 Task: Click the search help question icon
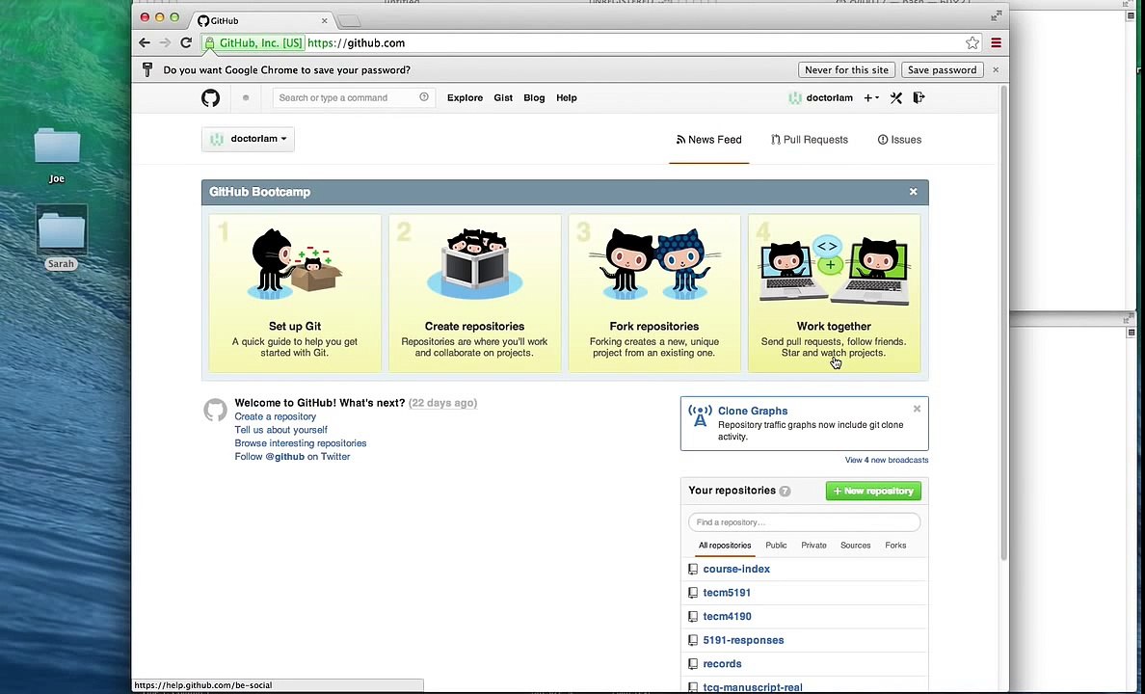423,97
